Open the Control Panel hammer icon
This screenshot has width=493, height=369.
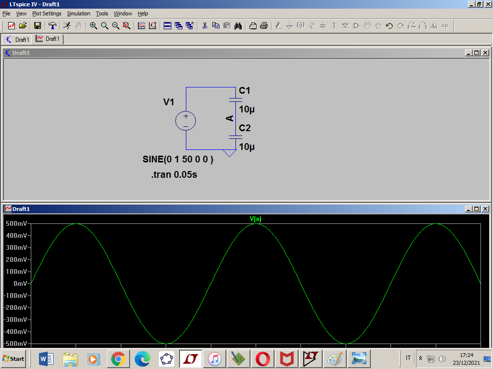[x=52, y=26]
